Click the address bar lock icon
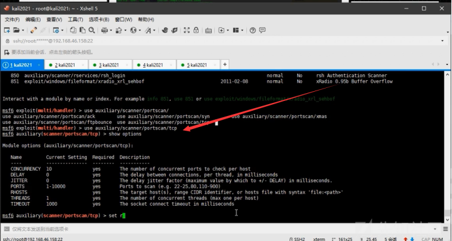Screen dimensions: 452x241 tap(8, 41)
